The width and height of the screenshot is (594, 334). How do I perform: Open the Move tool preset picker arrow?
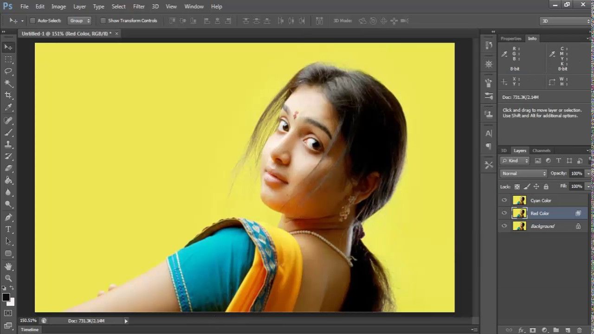[22, 21]
